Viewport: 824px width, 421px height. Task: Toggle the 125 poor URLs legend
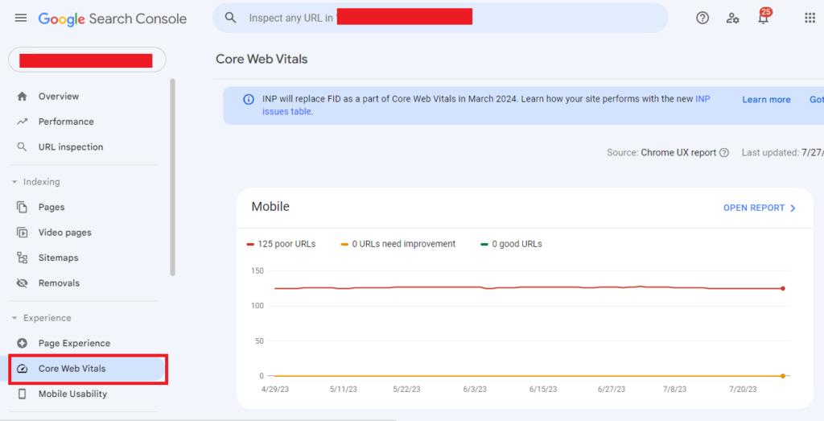pyautogui.click(x=281, y=244)
